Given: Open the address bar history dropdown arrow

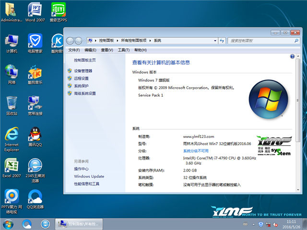Looking at the screenshot, I should 215,41.
